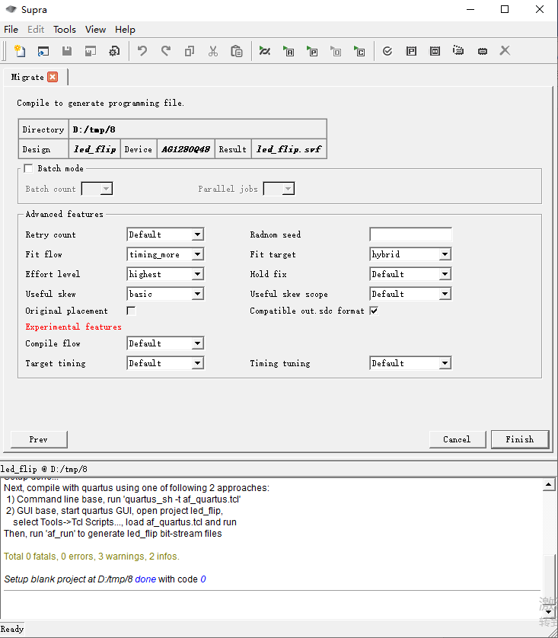Open the Fit target dropdown

coord(411,254)
